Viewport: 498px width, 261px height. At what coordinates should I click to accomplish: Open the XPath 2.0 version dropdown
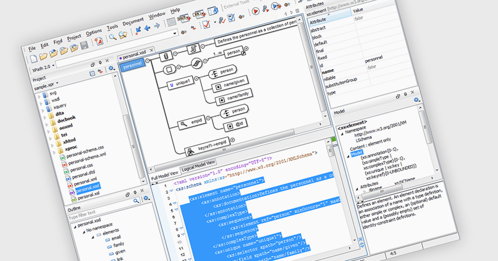pos(53,66)
